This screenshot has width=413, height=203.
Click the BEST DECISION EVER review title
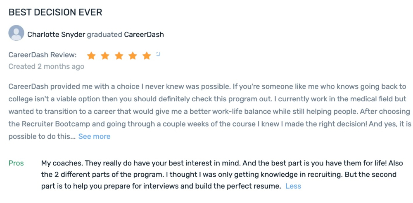[x=55, y=12]
